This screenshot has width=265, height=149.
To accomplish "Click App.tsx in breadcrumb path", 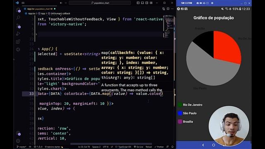I will (31, 14).
